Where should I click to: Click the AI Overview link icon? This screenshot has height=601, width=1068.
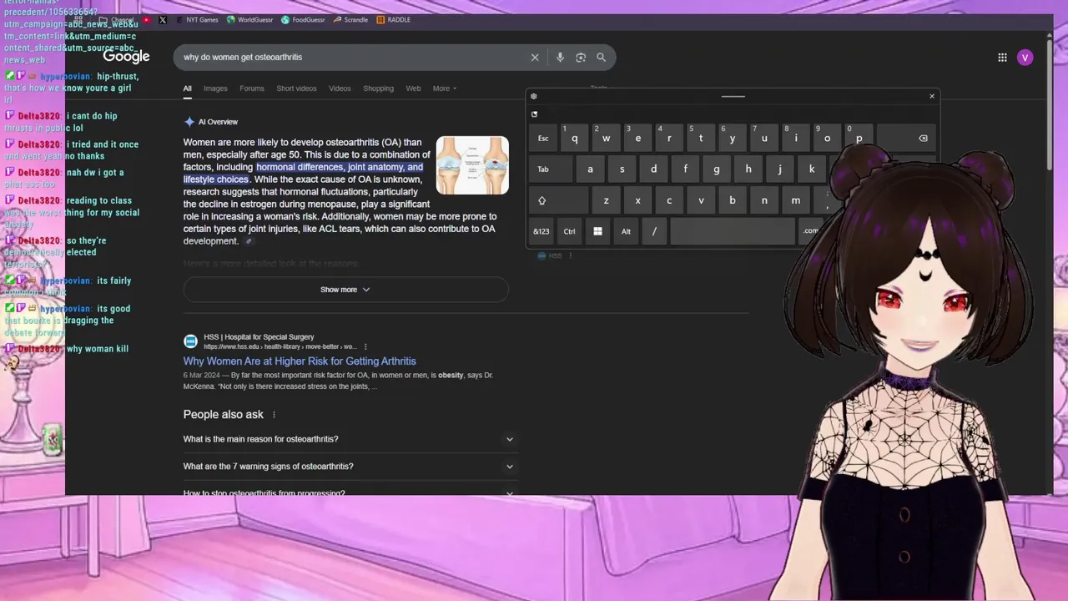248,241
